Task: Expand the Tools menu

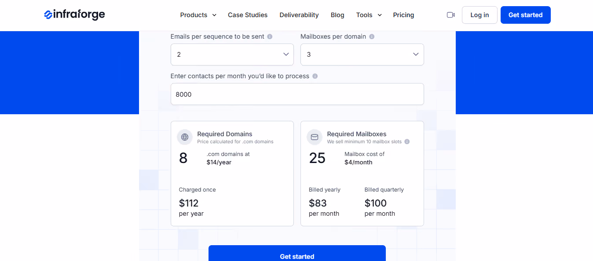Action: click(x=369, y=15)
